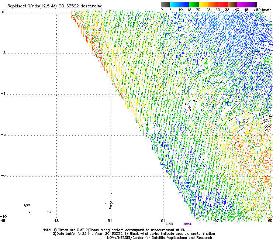Click the longitude axis label '51'

click(x=110, y=221)
